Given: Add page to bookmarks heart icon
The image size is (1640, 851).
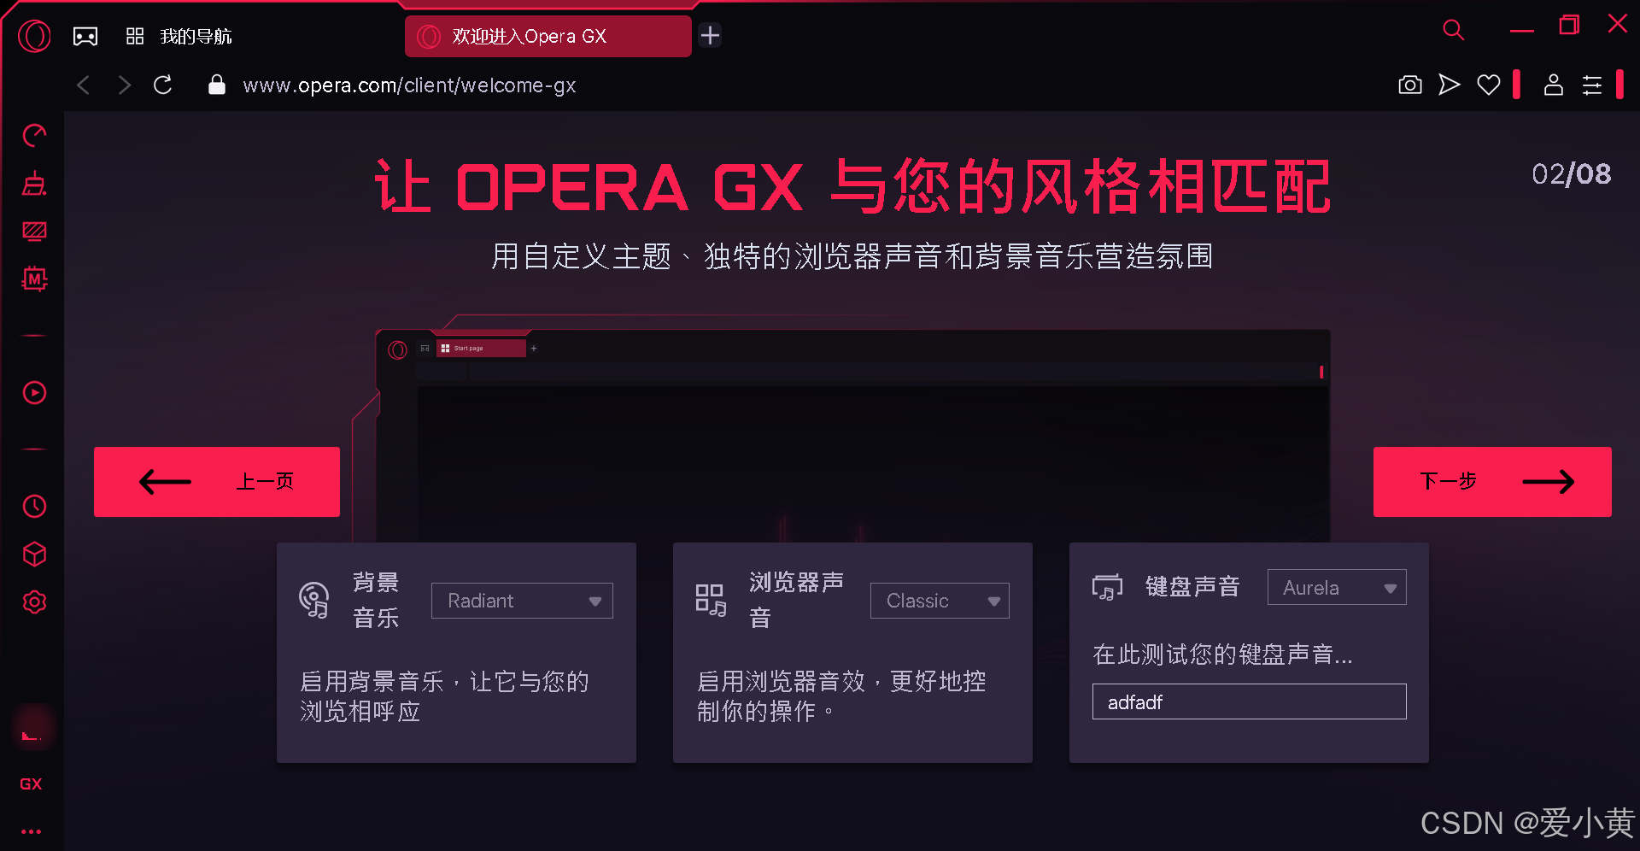Looking at the screenshot, I should coord(1489,85).
